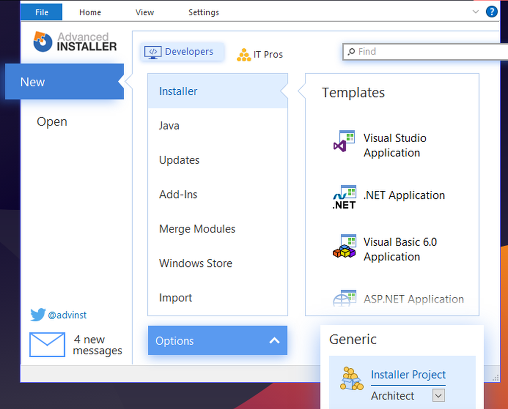Open the Architect edition dropdown arrow
This screenshot has height=409, width=508.
click(439, 395)
